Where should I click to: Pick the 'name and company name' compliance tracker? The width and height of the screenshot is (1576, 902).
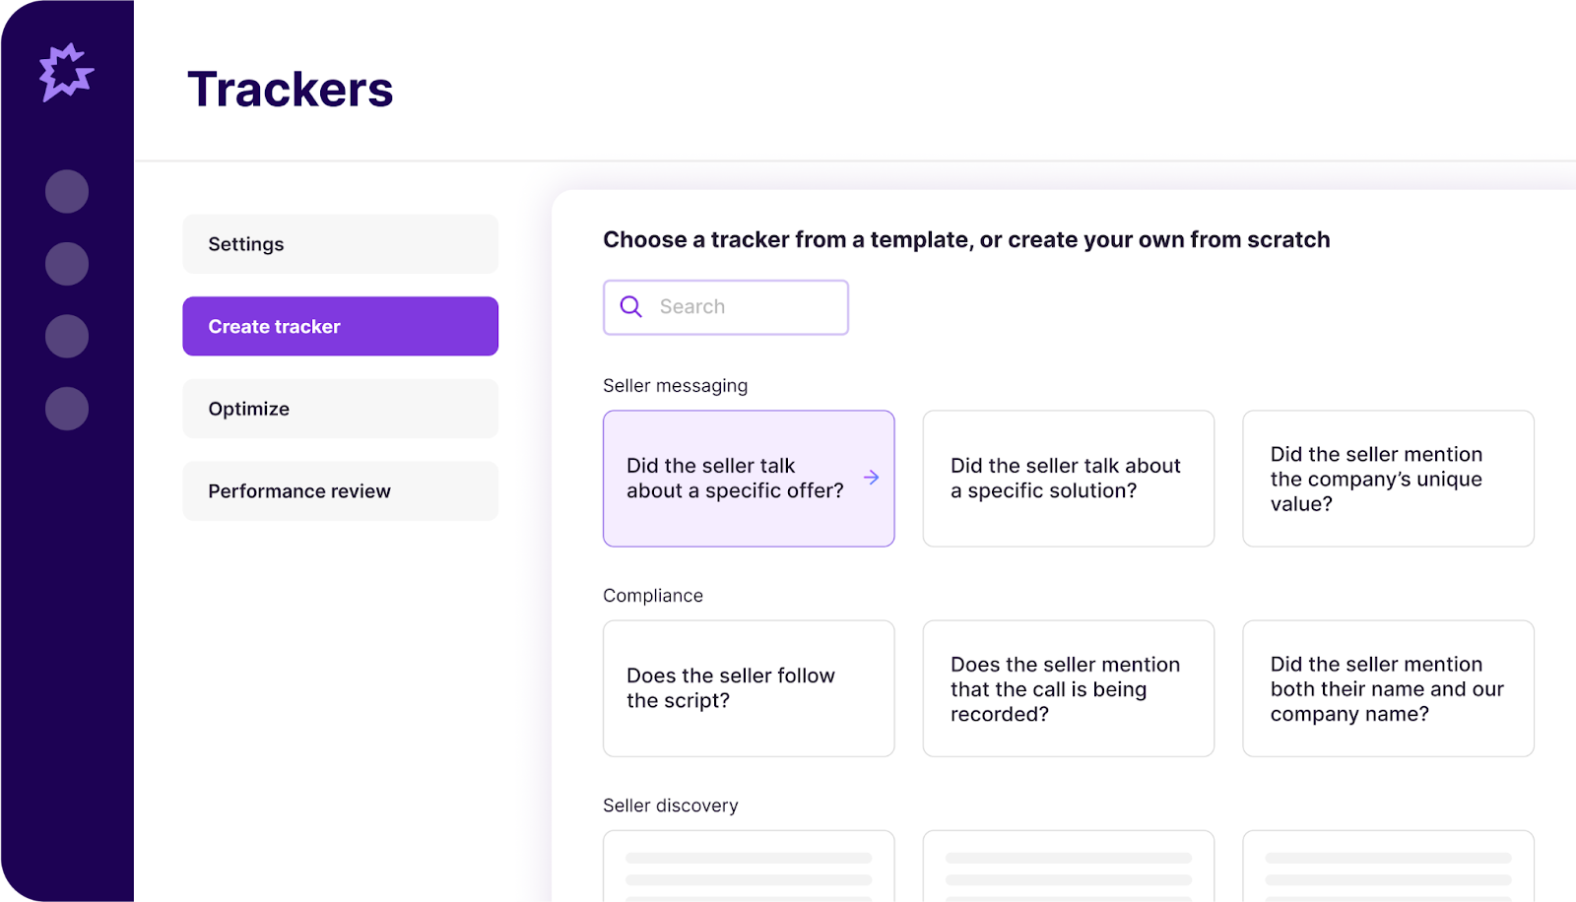[x=1389, y=688]
